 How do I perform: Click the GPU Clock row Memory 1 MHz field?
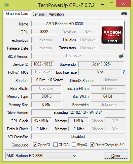coord(79,120)
